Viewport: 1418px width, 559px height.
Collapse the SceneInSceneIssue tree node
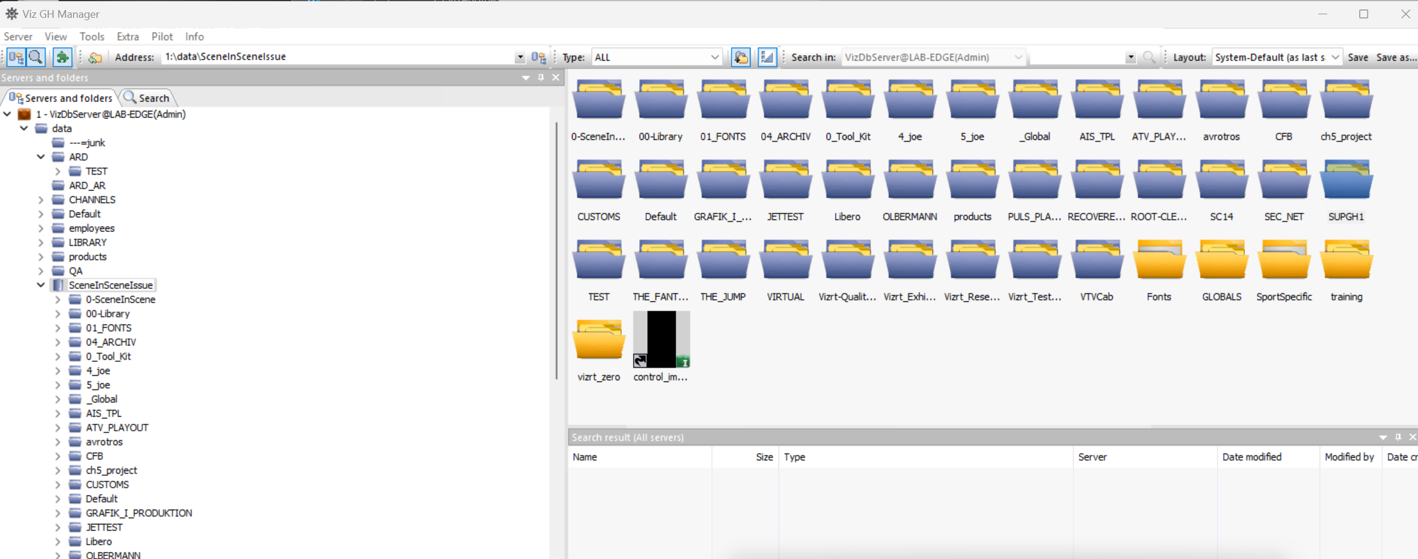41,285
